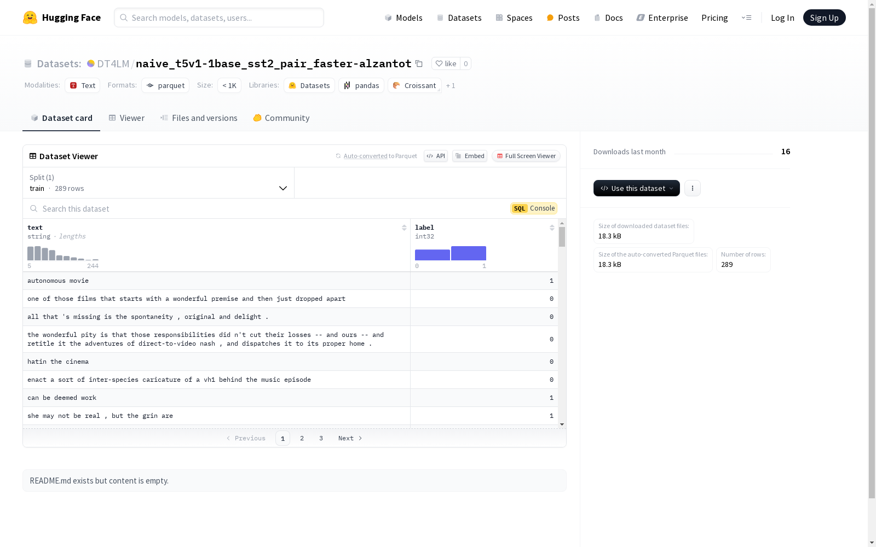Viewport: 876px width, 547px height.
Task: Click the Datasets library tag
Action: tap(309, 85)
